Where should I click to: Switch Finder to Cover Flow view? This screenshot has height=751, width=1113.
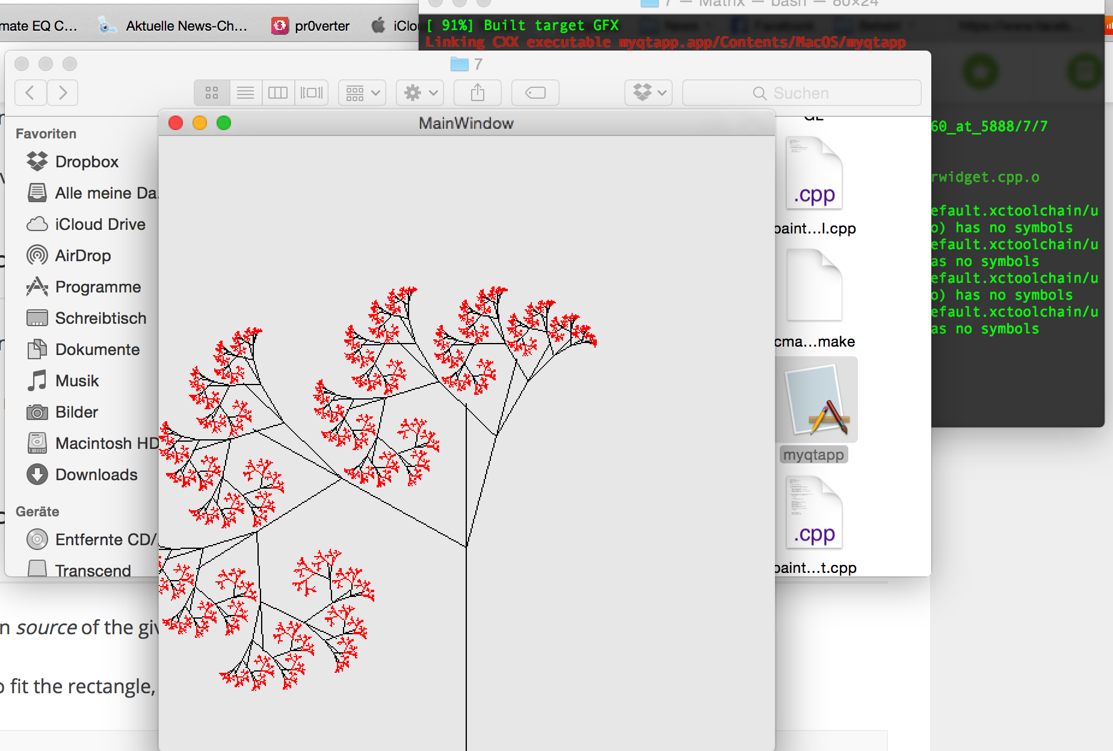tap(312, 93)
